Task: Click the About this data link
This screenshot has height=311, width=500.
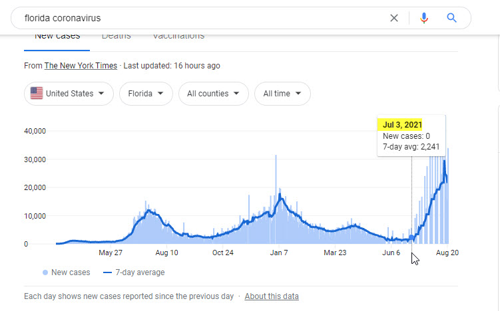Action: click(272, 296)
